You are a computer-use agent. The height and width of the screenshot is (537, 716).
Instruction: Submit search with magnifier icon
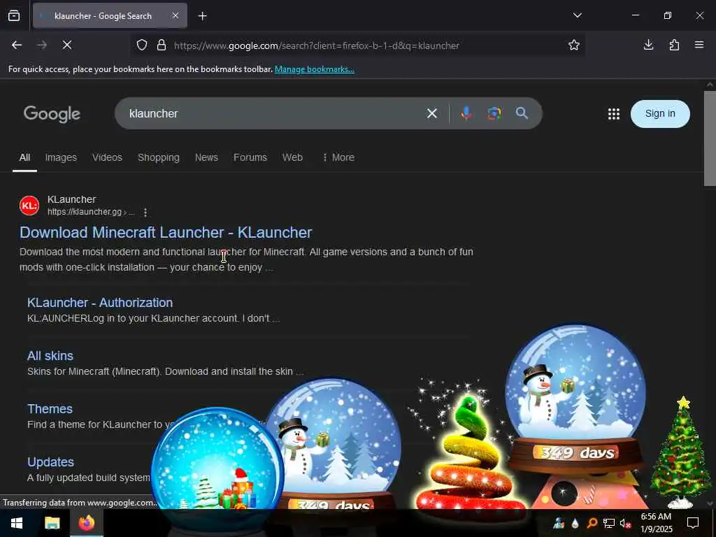pyautogui.click(x=522, y=113)
